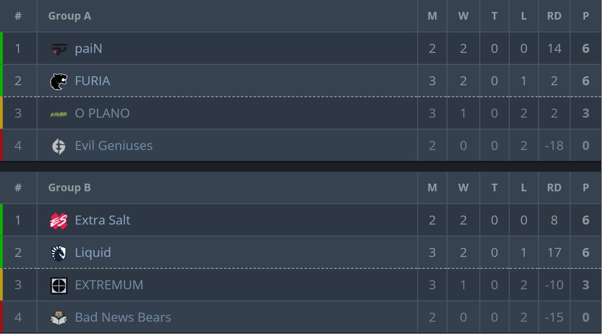Select the Liquid team name
The height and width of the screenshot is (334, 602).
[x=93, y=253]
